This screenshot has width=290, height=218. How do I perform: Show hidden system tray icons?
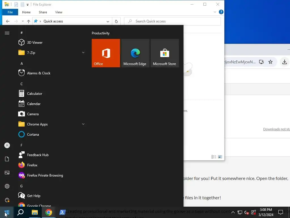(233, 212)
